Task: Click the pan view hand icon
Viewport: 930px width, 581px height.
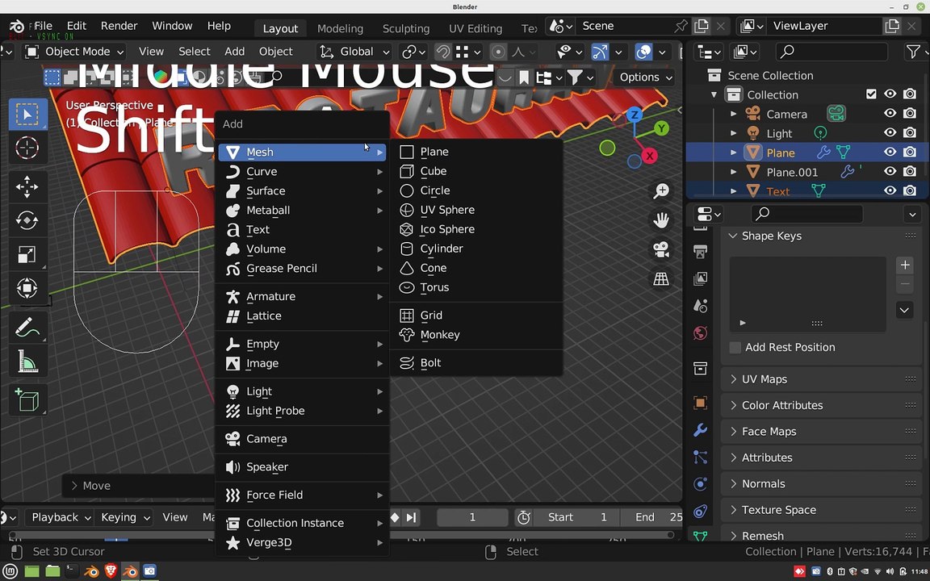Action: point(660,220)
